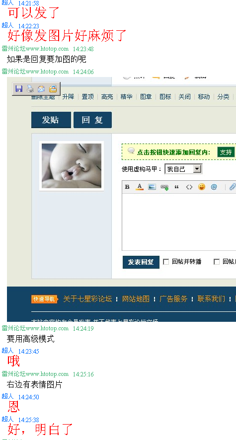Click the @ mention icon in editor
The width and height of the screenshot is (236, 440).
point(214,187)
